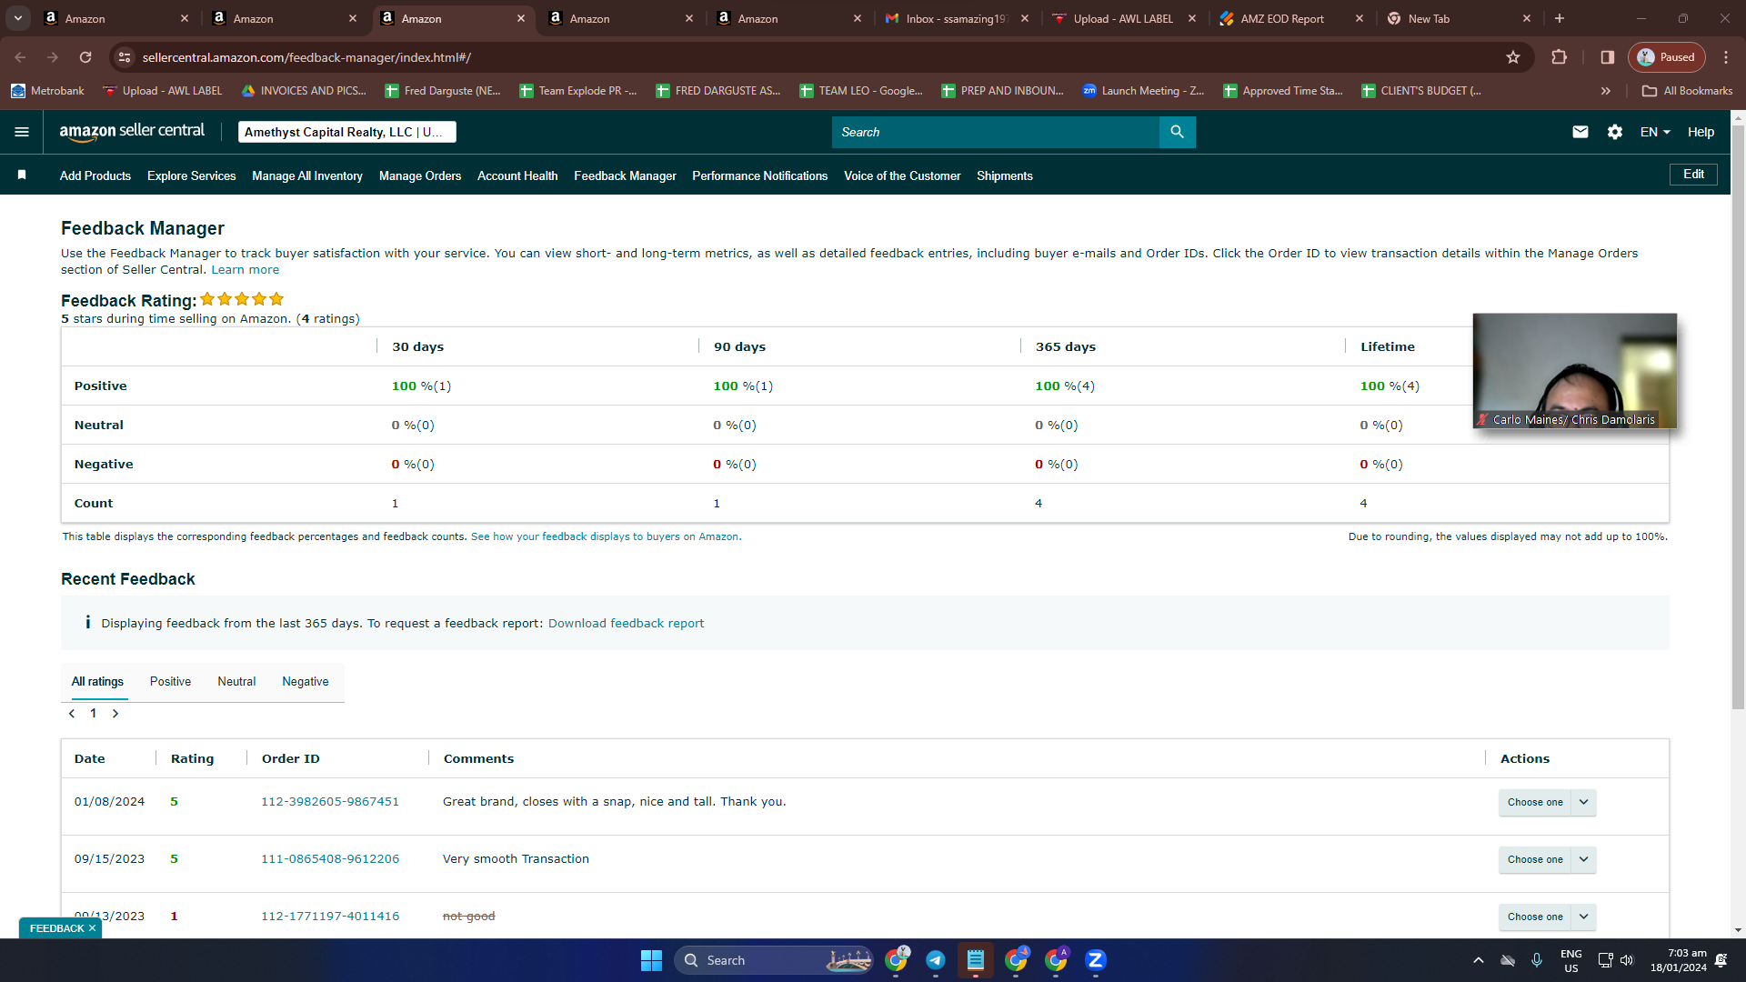Image resolution: width=1746 pixels, height=982 pixels.
Task: Toggle the browser side panel icon
Action: tap(1608, 57)
